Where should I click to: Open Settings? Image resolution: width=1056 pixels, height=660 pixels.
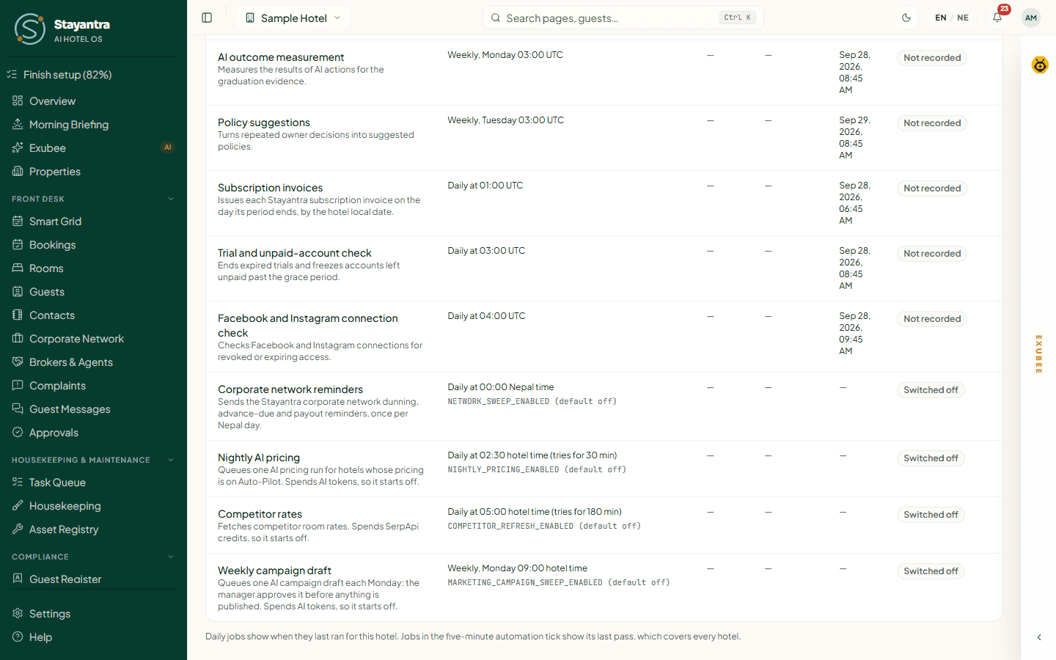pos(93,614)
